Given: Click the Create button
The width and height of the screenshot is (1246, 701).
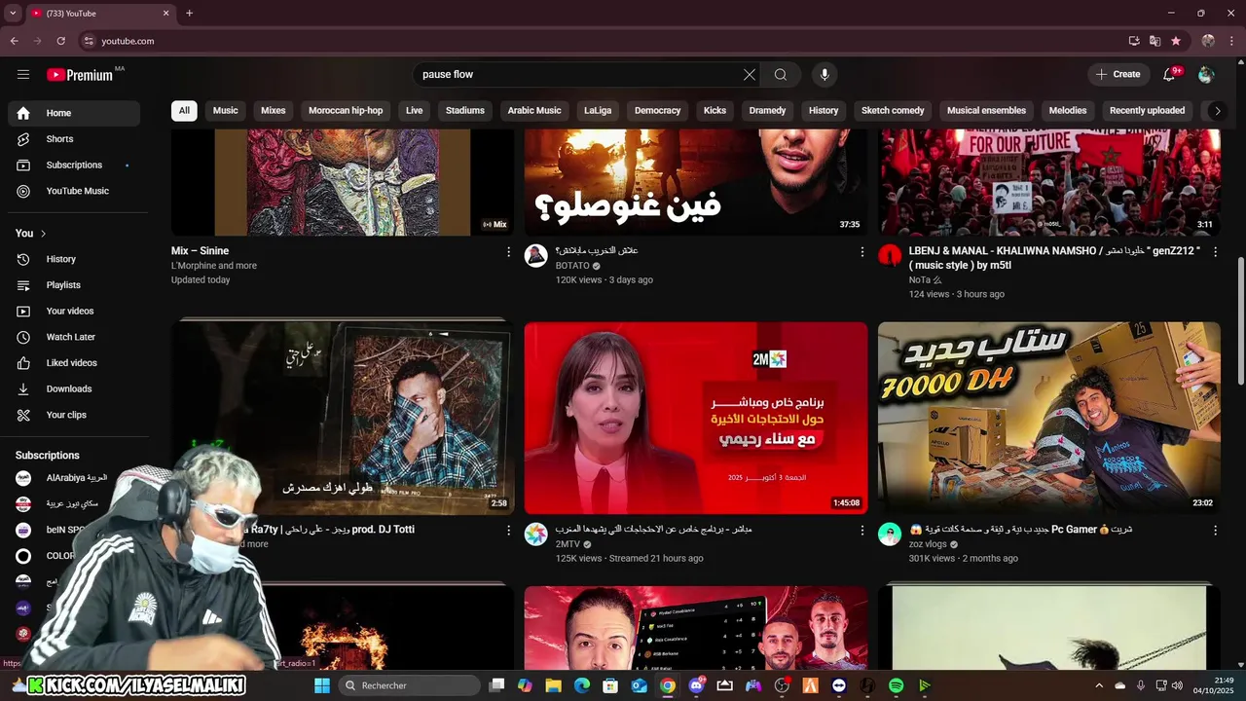Looking at the screenshot, I should 1118,74.
